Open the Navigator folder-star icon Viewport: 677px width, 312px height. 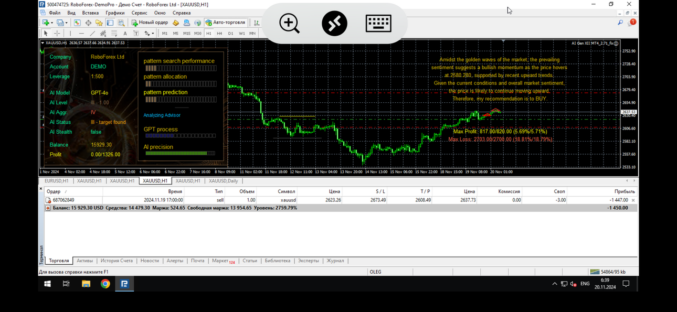point(99,23)
